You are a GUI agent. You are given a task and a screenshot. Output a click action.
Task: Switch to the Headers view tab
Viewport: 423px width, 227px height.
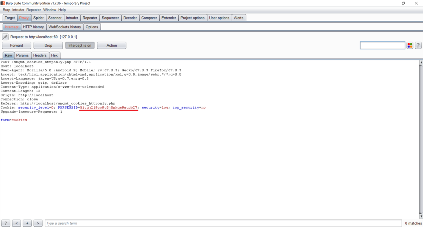tap(40, 55)
